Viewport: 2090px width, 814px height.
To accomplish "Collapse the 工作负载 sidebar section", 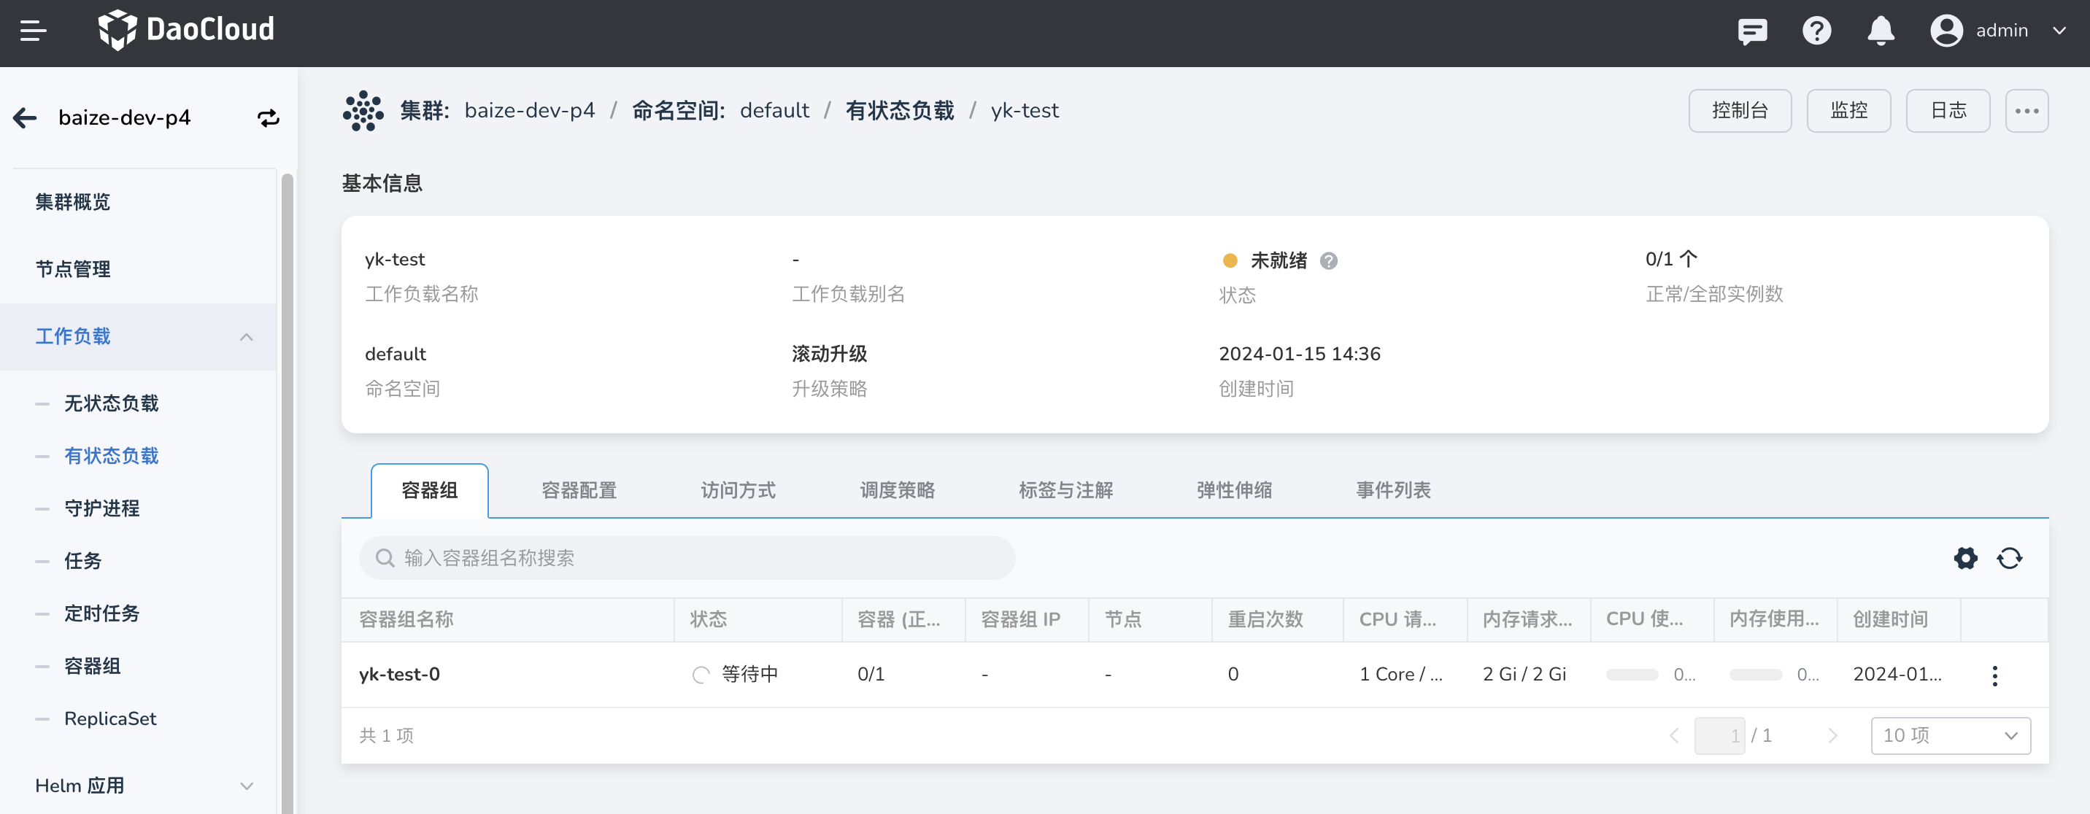I will coord(246,336).
